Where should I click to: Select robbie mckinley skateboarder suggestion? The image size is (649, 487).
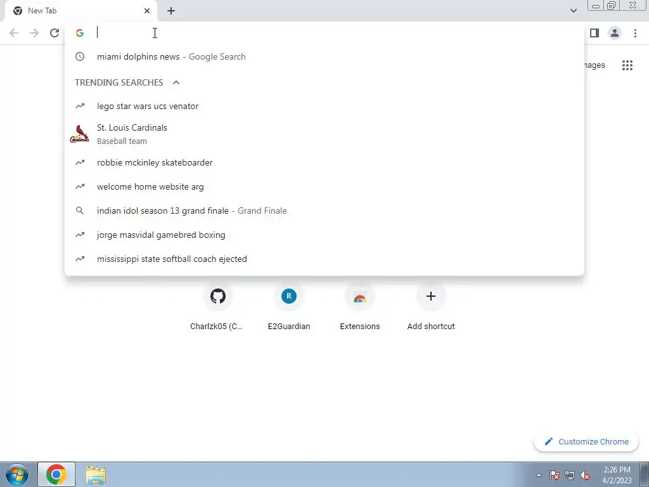pos(324,163)
